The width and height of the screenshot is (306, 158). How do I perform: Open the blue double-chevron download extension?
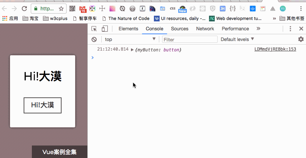coord(253,9)
